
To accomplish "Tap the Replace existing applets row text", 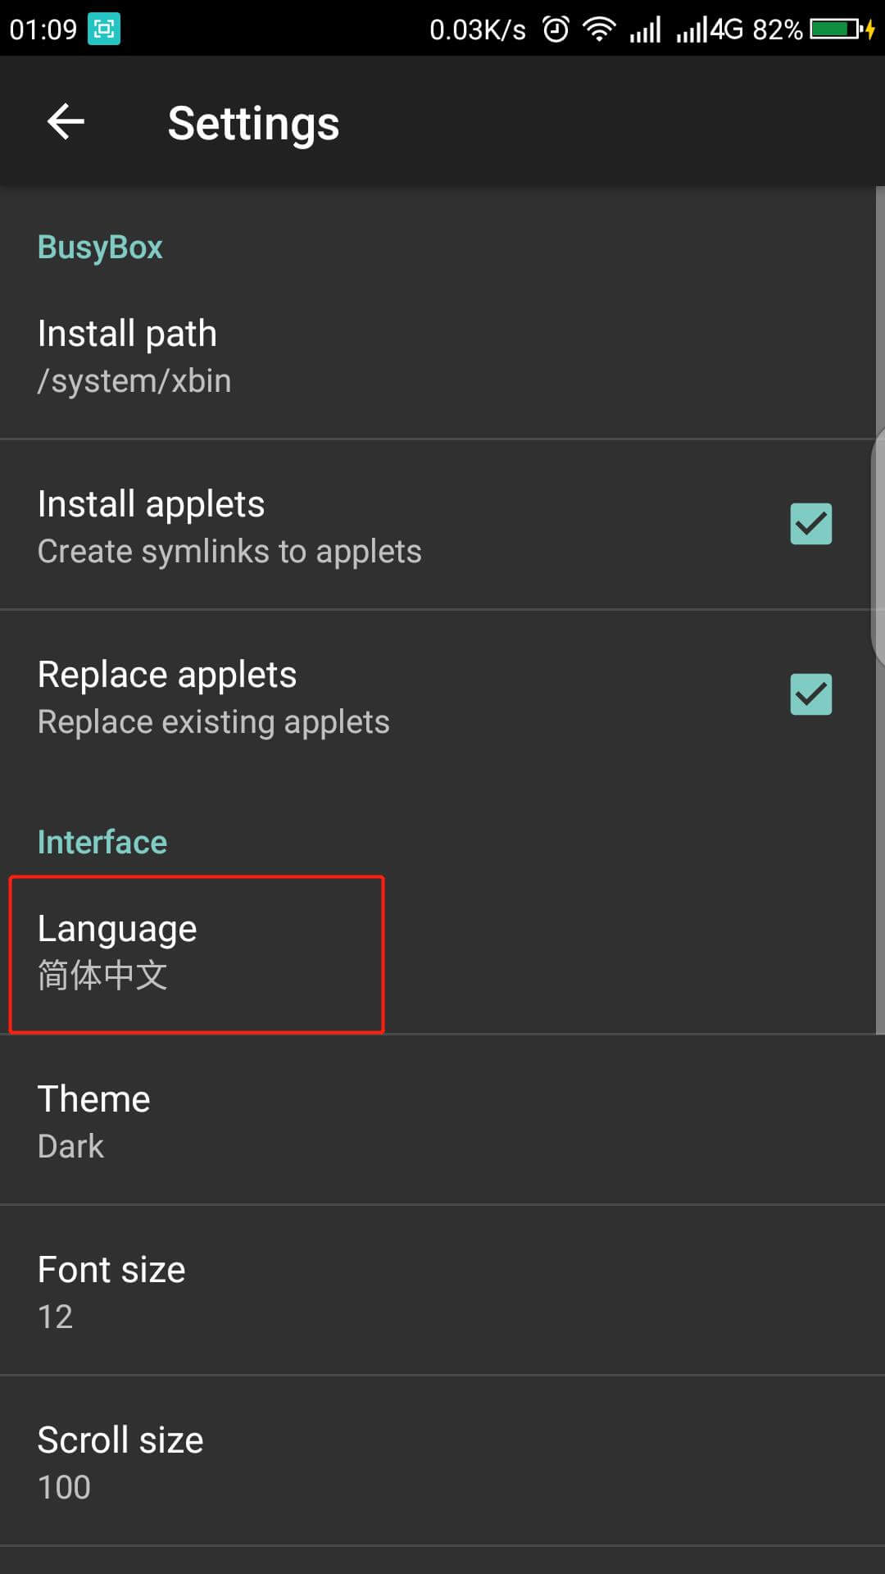I will coord(214,722).
